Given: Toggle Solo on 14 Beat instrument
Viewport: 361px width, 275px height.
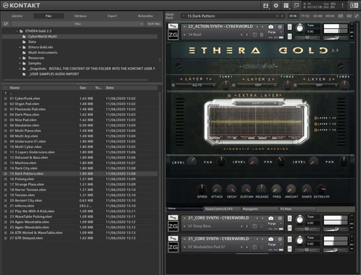Looking at the screenshot, I should coord(290,27).
